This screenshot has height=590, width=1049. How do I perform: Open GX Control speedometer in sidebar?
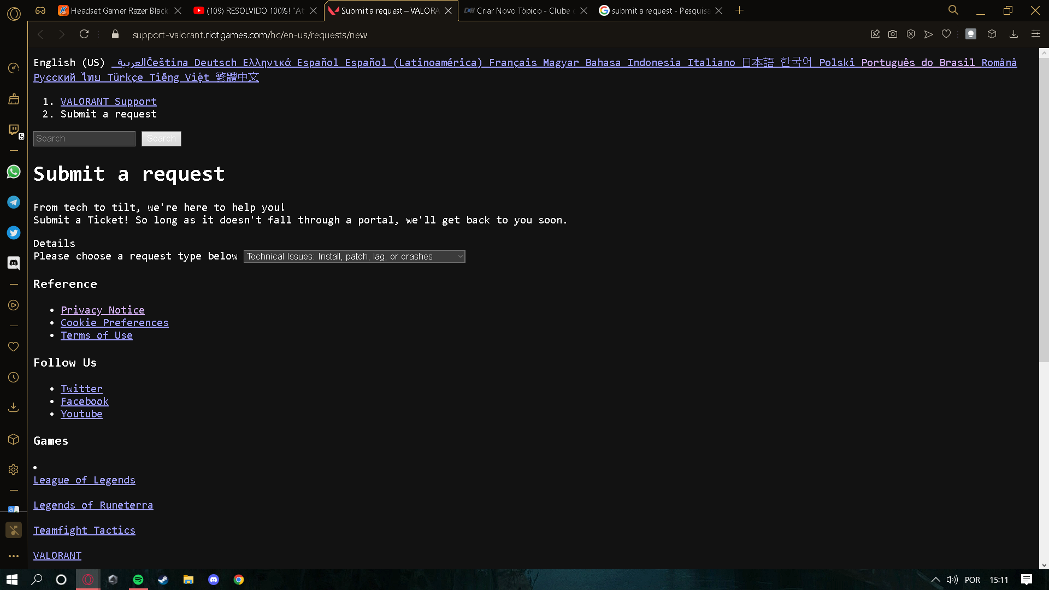click(x=14, y=68)
